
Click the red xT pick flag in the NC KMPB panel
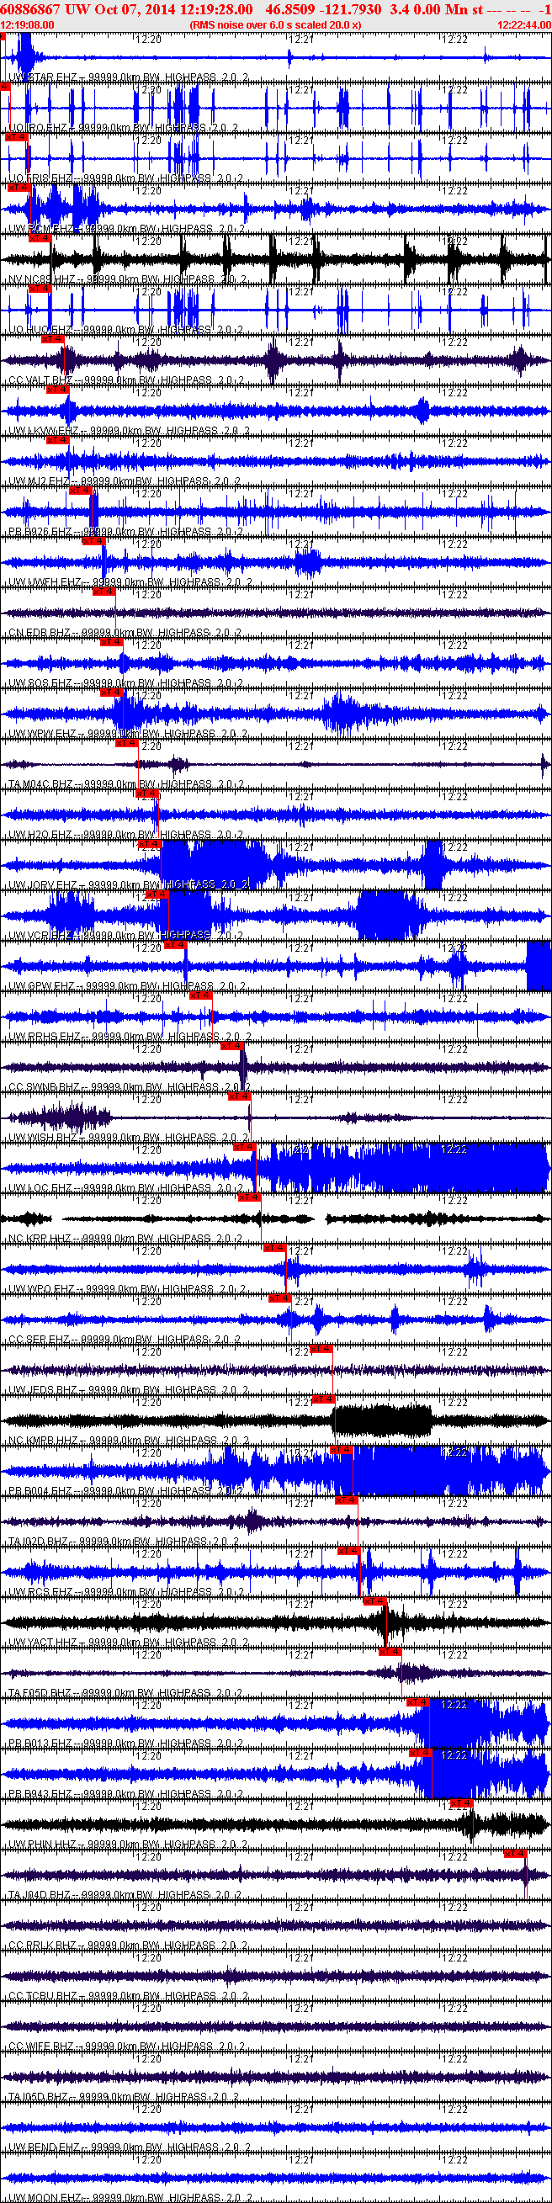coord(322,1399)
